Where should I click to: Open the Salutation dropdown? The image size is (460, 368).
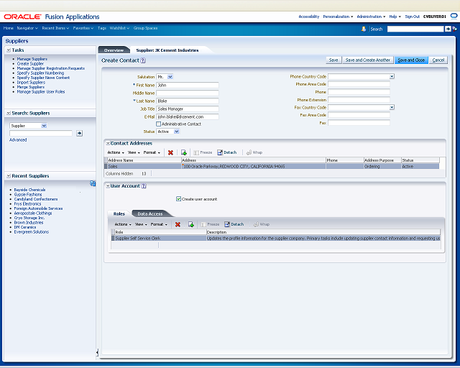tap(170, 77)
